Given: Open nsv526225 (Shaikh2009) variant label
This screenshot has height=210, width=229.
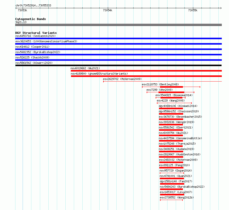Looking at the screenshot, I should (32, 57).
